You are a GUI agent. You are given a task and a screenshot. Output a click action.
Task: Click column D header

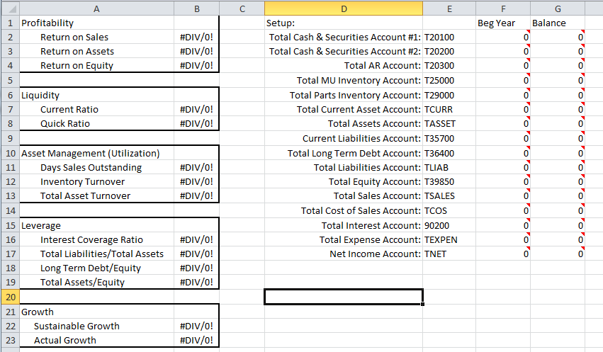pyautogui.click(x=344, y=8)
